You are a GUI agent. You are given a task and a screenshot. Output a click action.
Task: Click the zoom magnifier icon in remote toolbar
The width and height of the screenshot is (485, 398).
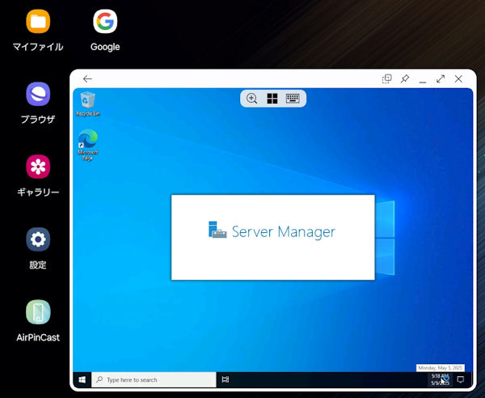click(252, 99)
